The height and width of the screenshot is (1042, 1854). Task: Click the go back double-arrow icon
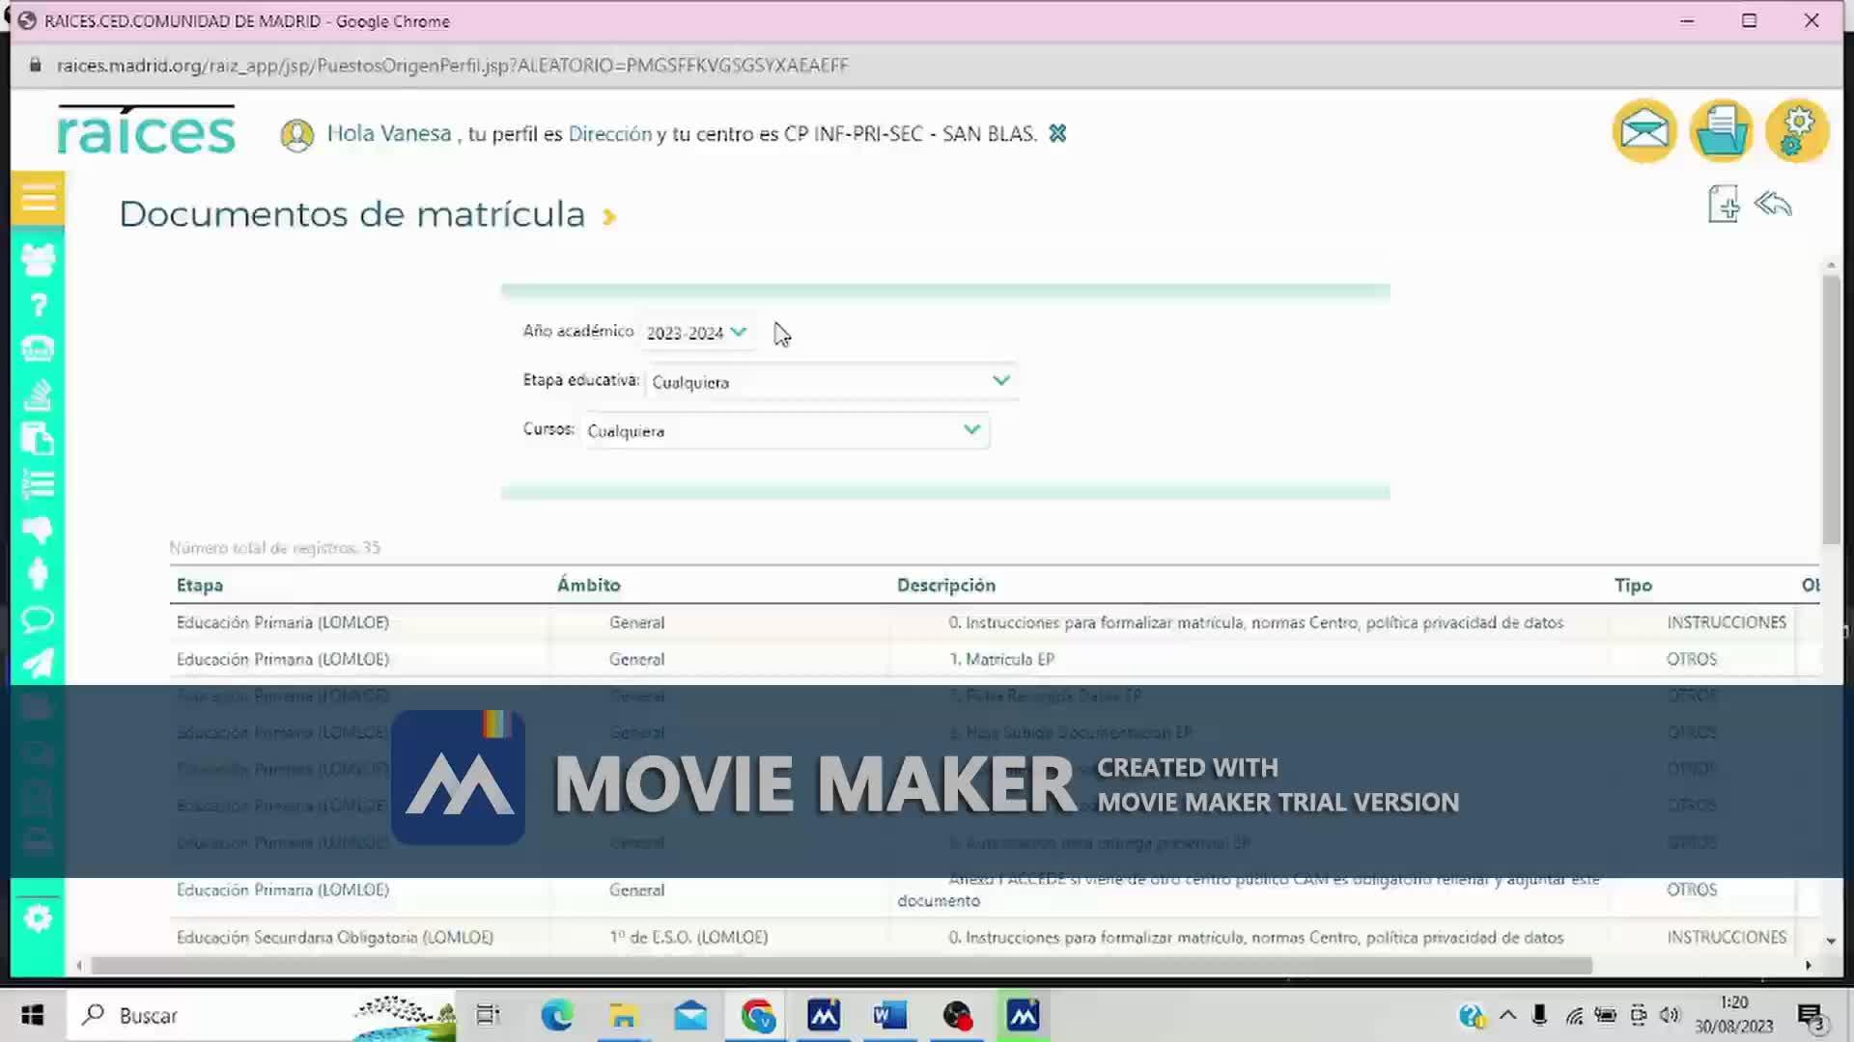pos(1773,205)
